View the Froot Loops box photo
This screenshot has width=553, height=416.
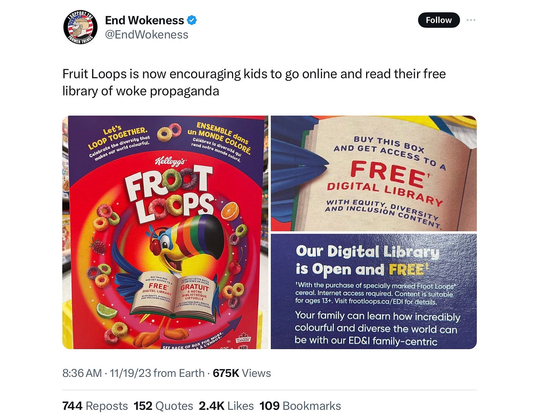coord(165,232)
